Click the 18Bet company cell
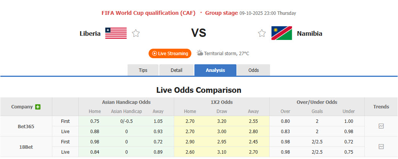This screenshot has width=398, height=159. [26, 146]
